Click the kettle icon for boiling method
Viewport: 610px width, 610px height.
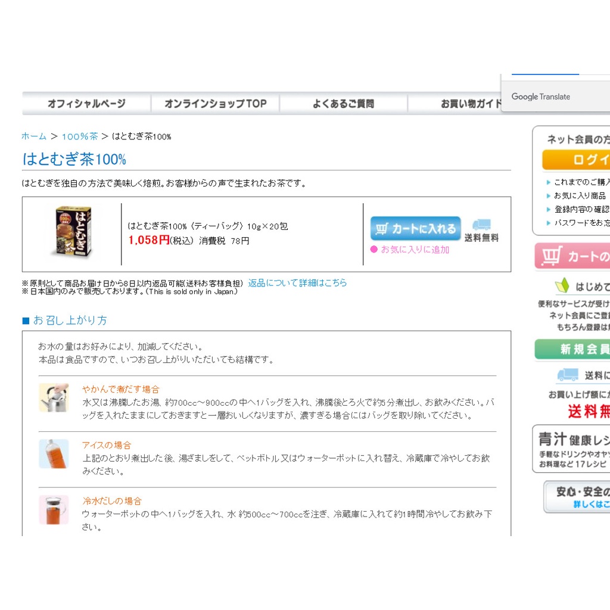pos(54,397)
